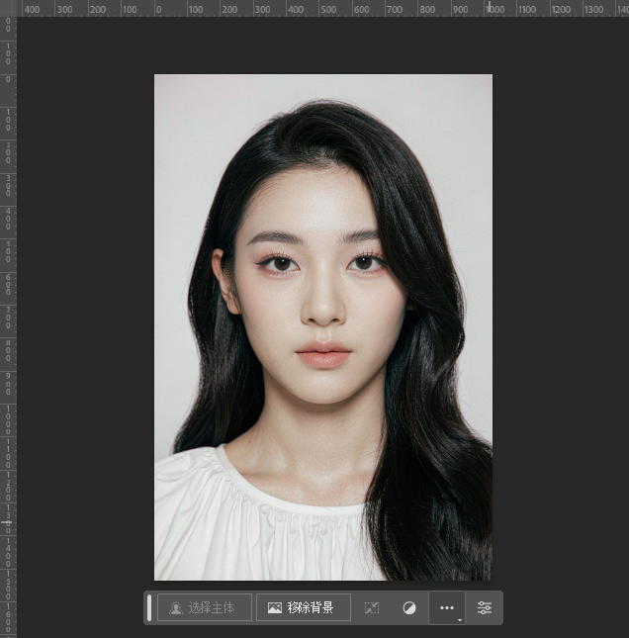629x638 pixels.
Task: Click the portrait photo on the canvas
Action: click(x=323, y=327)
